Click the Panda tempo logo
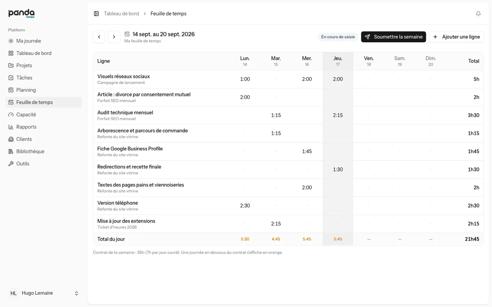Image resolution: width=492 pixels, height=307 pixels. [x=22, y=13]
